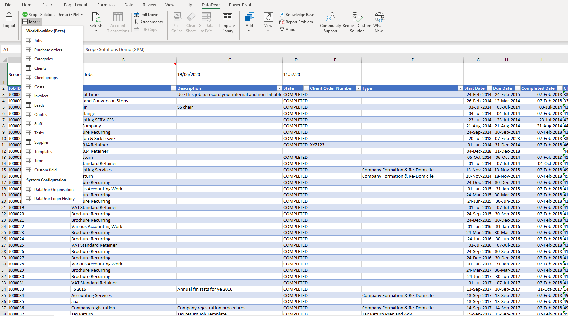Select Quotes menu entry
The height and width of the screenshot is (316, 568).
[x=52, y=115]
